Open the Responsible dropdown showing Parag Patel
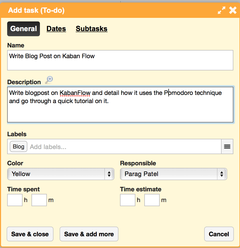The image size is (240, 248). tap(173, 174)
